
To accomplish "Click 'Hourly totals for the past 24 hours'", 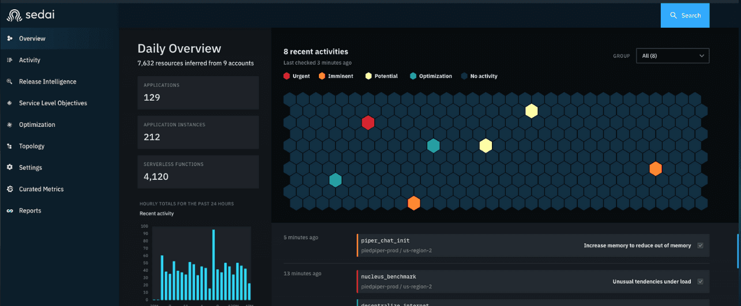I will [187, 203].
